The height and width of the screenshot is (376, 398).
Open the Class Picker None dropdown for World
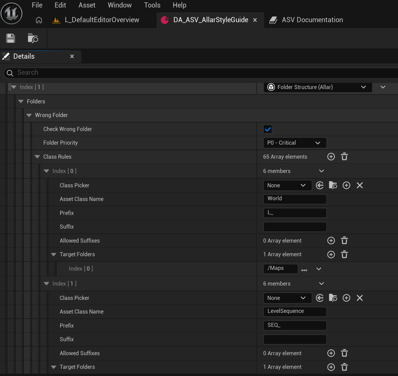tap(288, 186)
